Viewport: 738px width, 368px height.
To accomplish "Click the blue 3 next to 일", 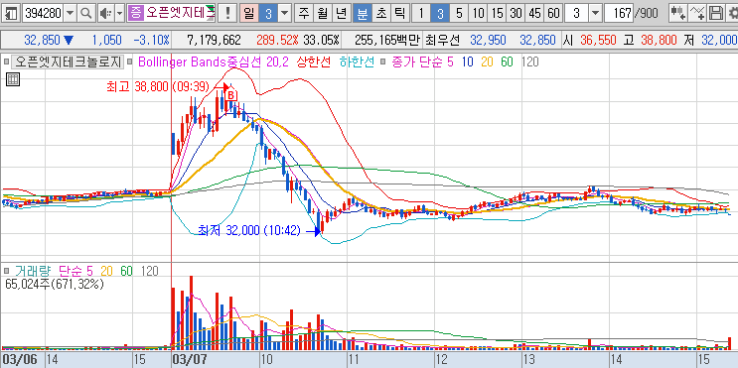I will (268, 13).
